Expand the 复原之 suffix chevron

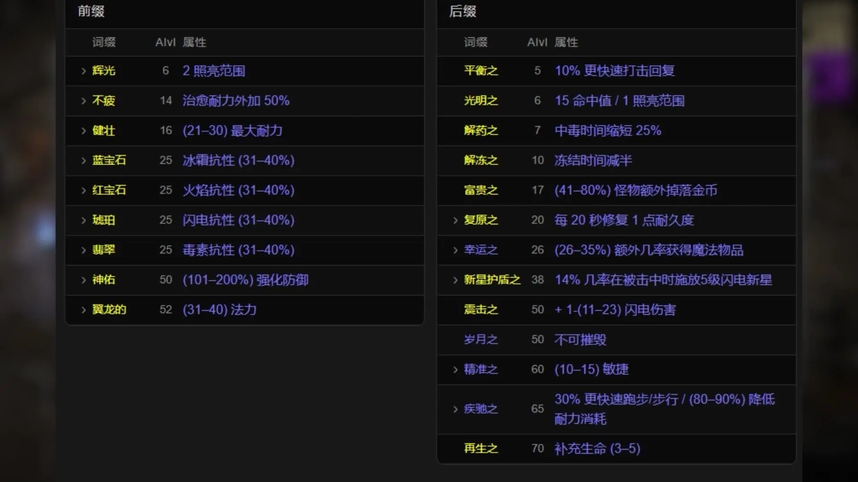click(455, 220)
